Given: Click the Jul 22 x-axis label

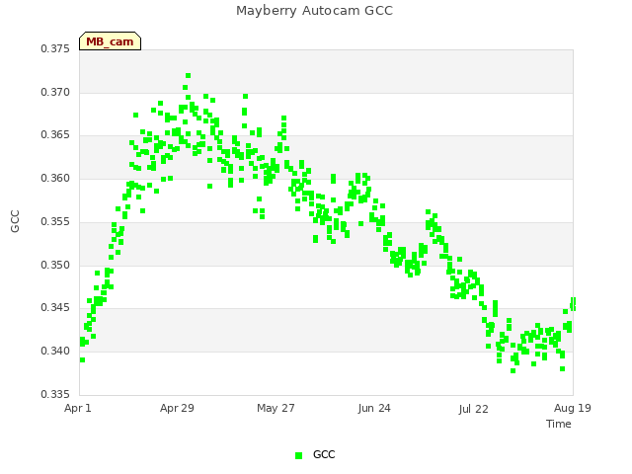Looking at the screenshot, I should pos(473,409).
